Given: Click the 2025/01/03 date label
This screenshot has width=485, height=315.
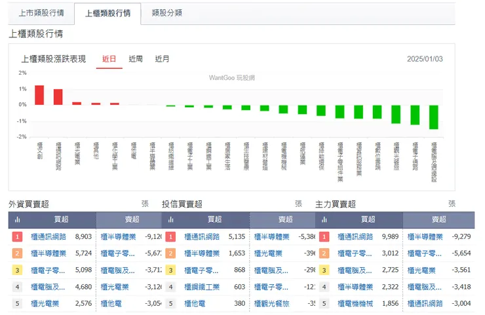Looking at the screenshot, I should (425, 59).
